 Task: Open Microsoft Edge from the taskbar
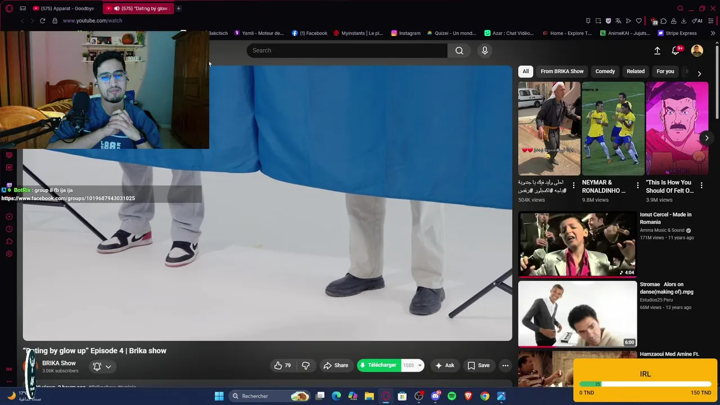(336, 396)
